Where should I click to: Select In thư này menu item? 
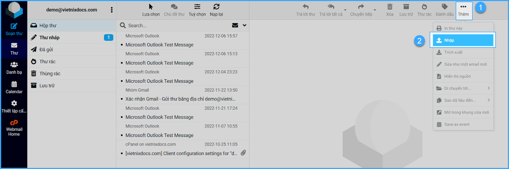coord(463,28)
